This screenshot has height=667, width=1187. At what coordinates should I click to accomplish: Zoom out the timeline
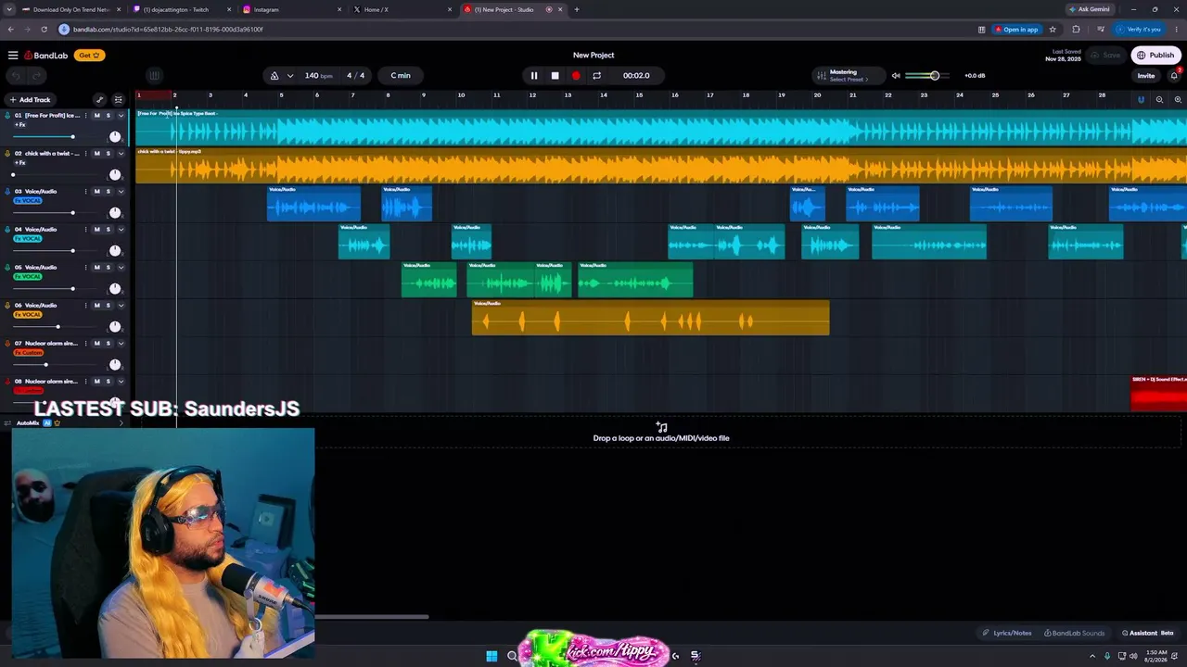1159,100
